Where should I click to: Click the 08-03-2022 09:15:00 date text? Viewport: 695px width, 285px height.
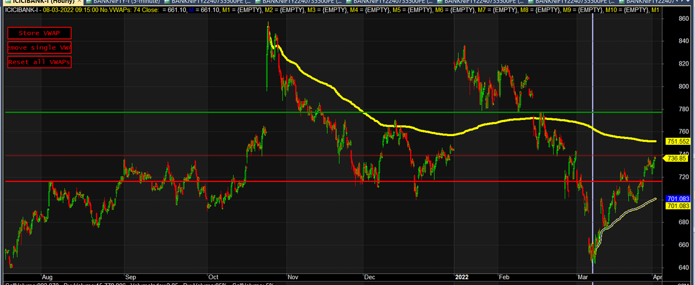click(71, 10)
